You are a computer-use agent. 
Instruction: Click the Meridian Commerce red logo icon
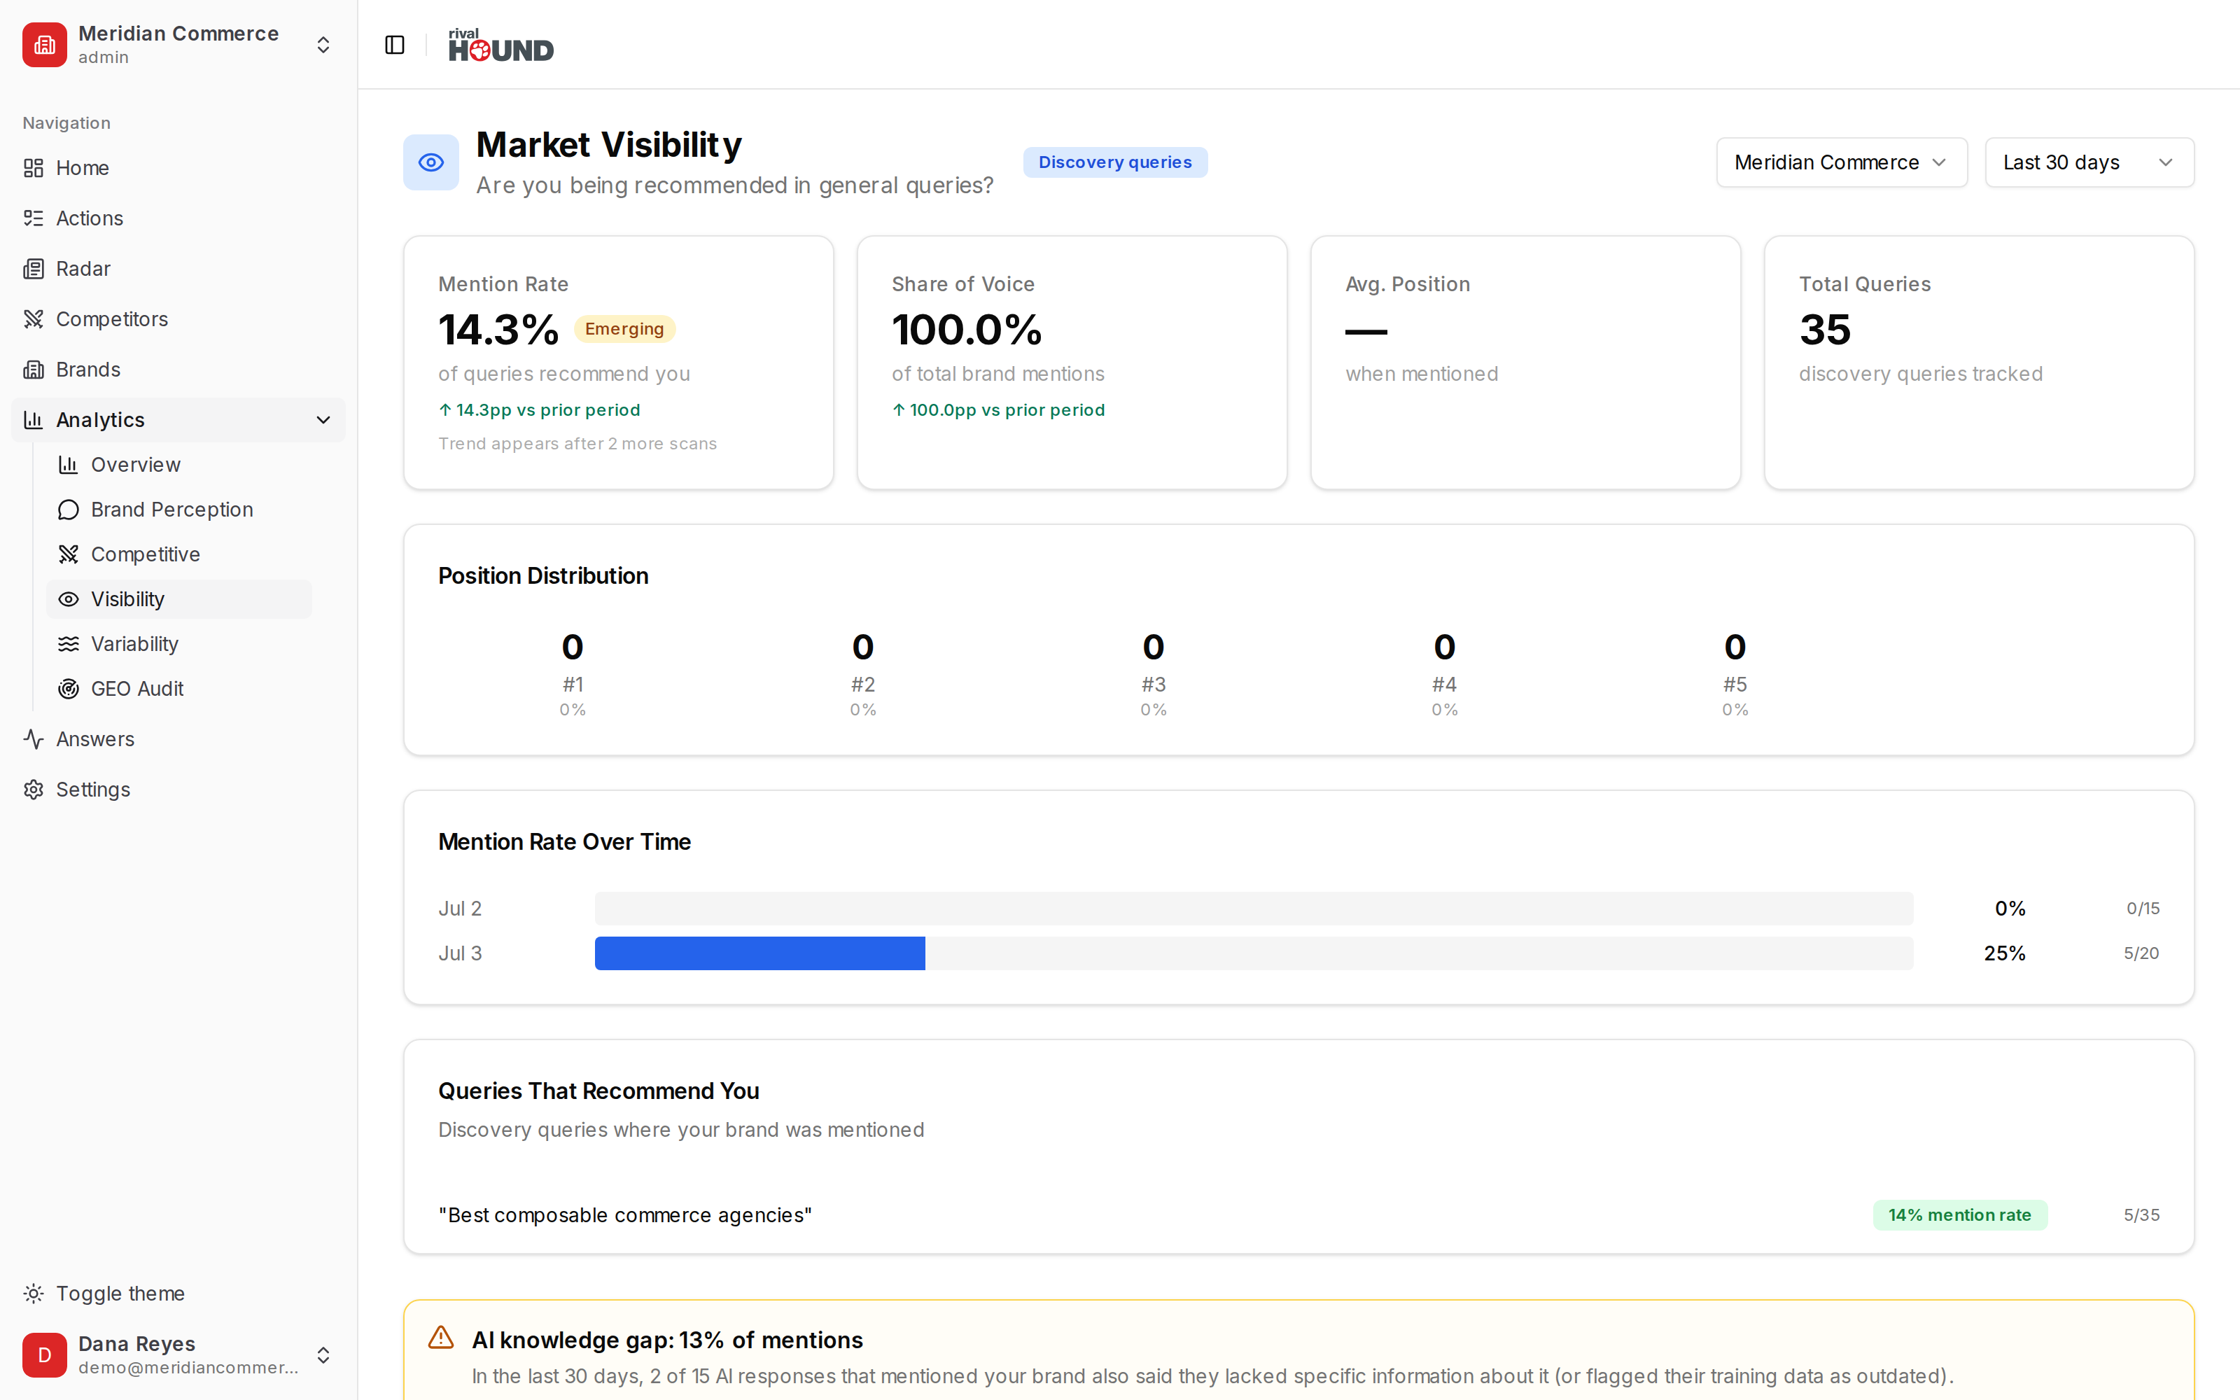[x=44, y=44]
